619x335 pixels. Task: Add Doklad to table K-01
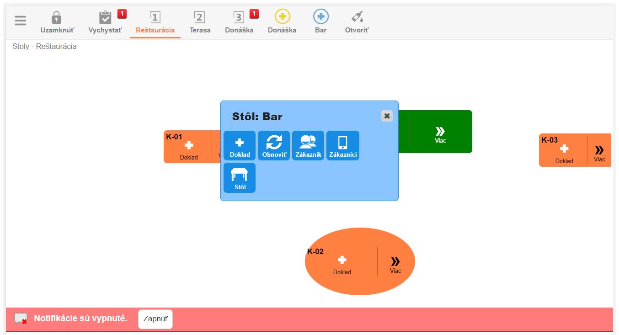[189, 149]
